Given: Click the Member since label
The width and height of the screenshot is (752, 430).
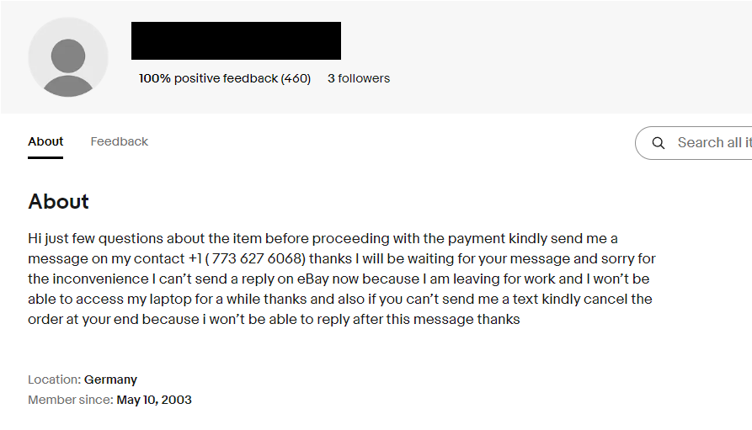Looking at the screenshot, I should point(71,400).
